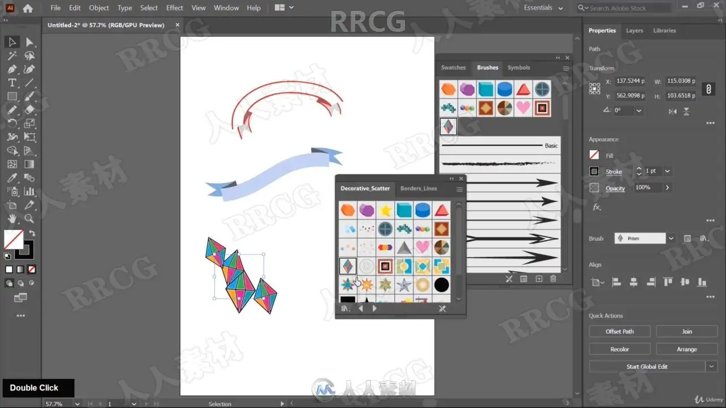Select the Shape Builder tool
Image resolution: width=726 pixels, height=408 pixels.
(12, 151)
